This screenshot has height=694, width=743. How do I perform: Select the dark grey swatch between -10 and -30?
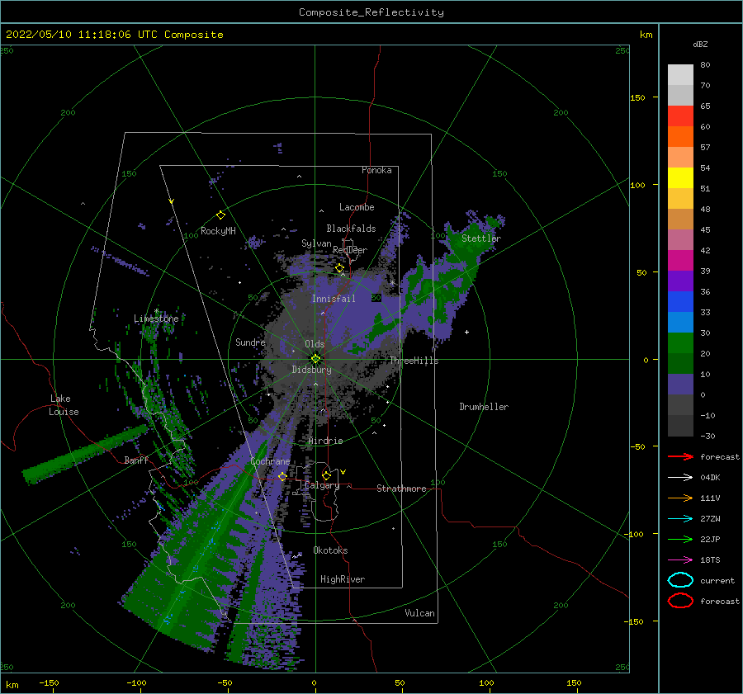pyautogui.click(x=680, y=426)
